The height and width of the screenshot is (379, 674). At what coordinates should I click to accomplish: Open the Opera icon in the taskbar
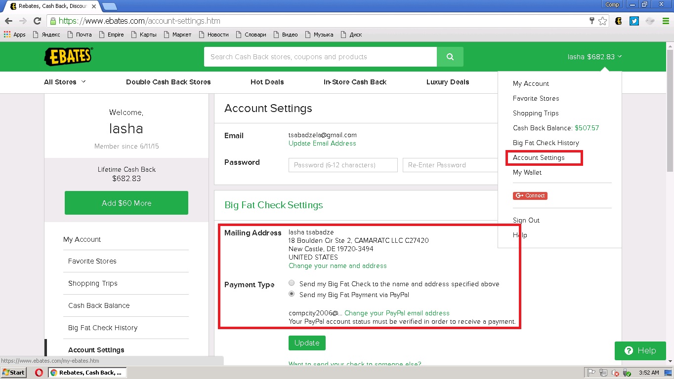[39, 373]
